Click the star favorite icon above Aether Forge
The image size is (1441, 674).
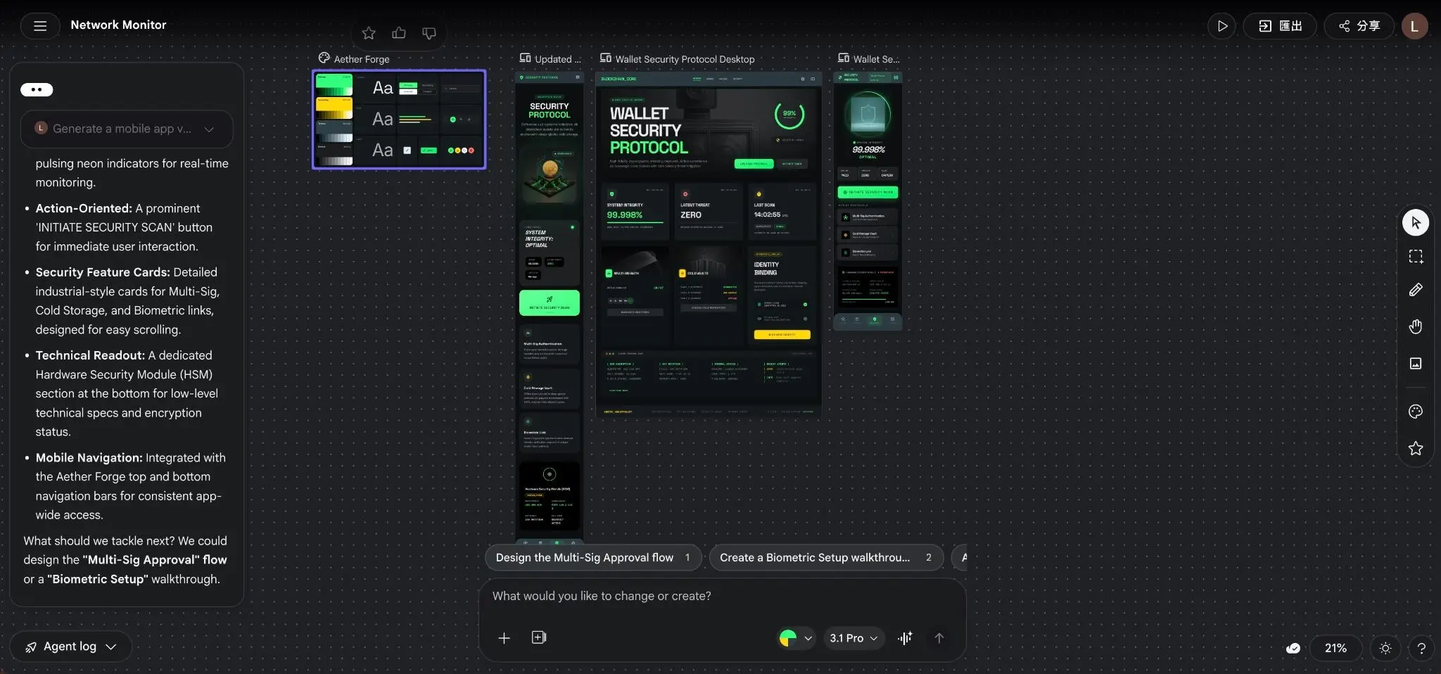point(369,33)
